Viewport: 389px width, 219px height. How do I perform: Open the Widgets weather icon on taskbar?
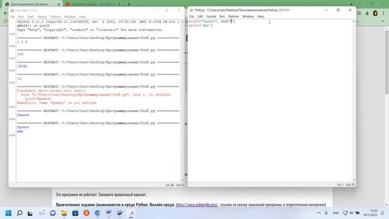[x=42, y=213]
